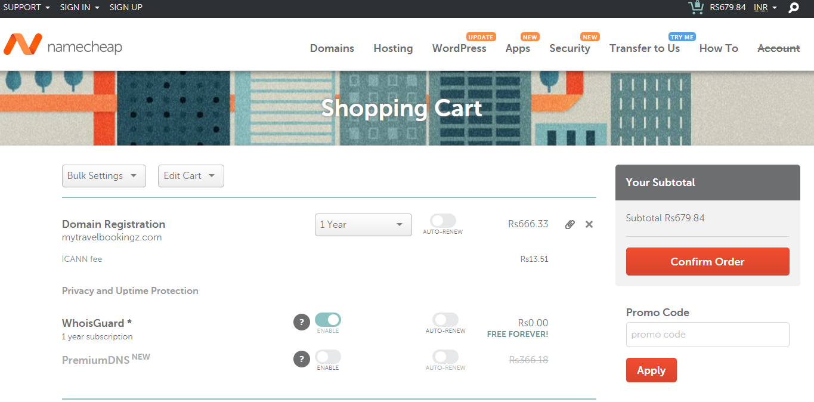This screenshot has width=814, height=402.
Task: Open the Domains menu
Action: pyautogui.click(x=332, y=48)
